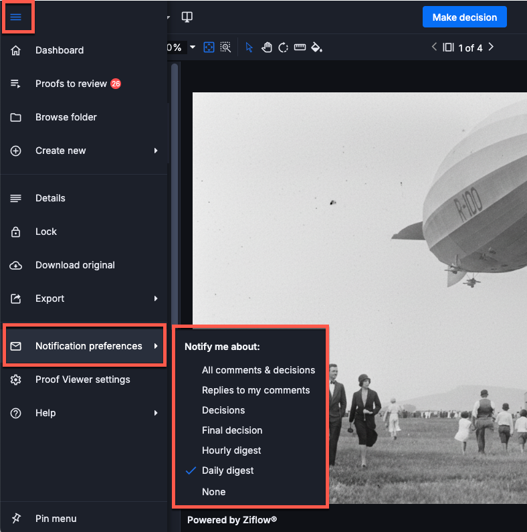Viewport: 527px width, 532px height.
Task: Choose All comments & decisions option
Action: point(258,370)
